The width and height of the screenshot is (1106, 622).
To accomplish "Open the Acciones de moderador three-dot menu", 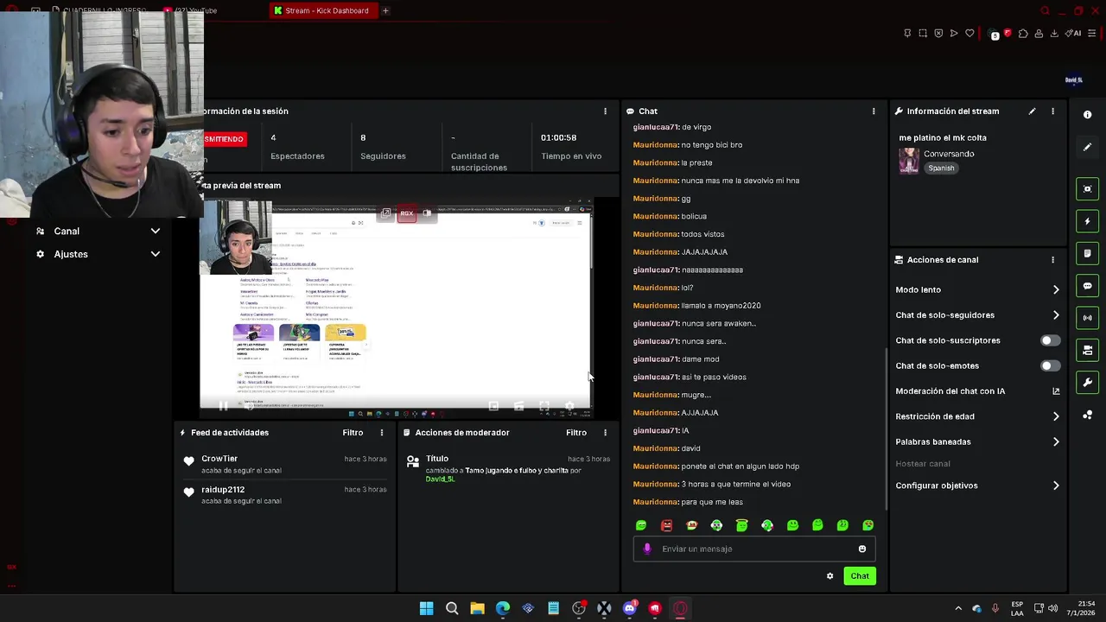I will point(605,433).
